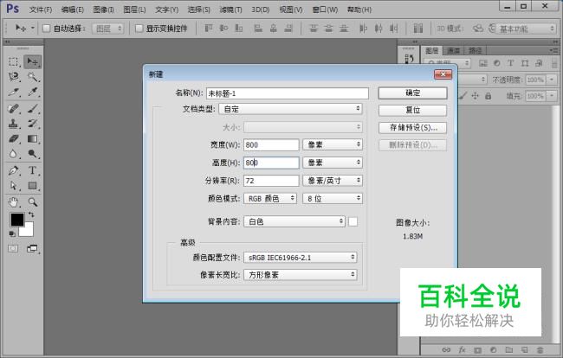Click the trash icon in Layers panel
This screenshot has width=563, height=358.
[x=540, y=349]
